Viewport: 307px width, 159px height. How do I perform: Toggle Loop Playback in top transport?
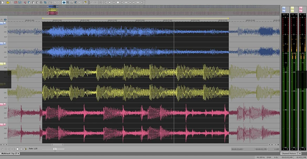tap(100, 3)
